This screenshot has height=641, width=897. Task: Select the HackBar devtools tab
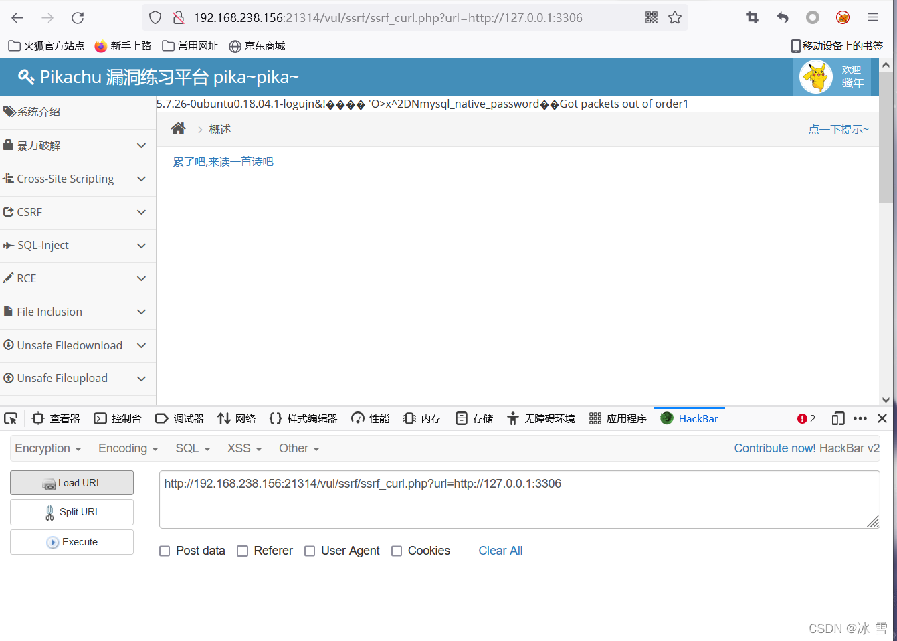689,418
